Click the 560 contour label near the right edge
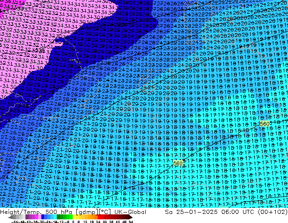288x223 pixels. [265, 124]
